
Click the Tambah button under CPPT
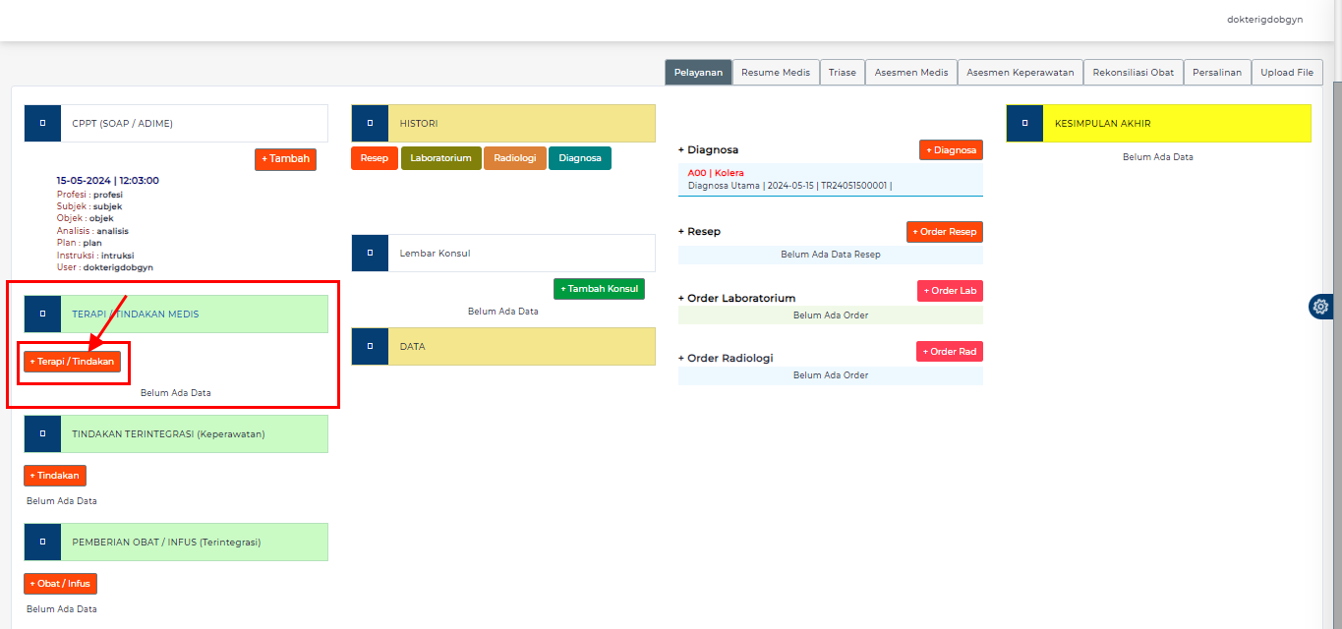pyautogui.click(x=285, y=158)
